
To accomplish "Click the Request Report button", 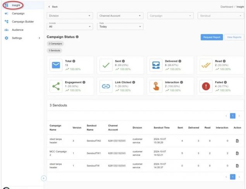I will (212, 37).
